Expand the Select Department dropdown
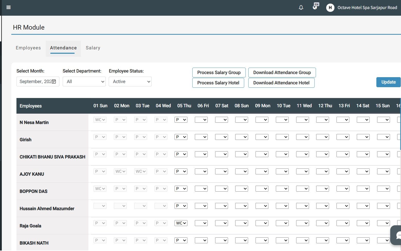Screen dimensions: 401x251 click(84, 82)
